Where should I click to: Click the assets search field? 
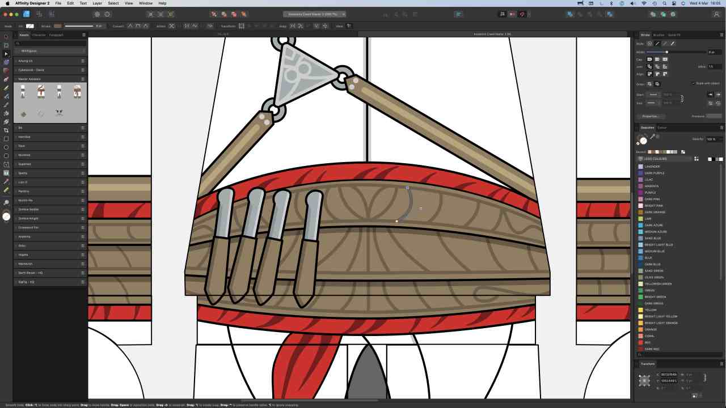[x=50, y=43]
